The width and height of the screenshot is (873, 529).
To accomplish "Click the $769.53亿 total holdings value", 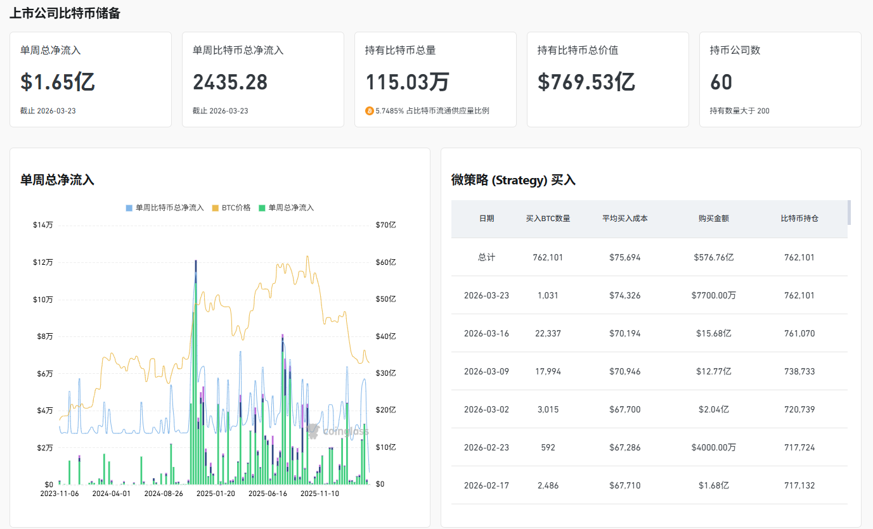I will coord(586,82).
